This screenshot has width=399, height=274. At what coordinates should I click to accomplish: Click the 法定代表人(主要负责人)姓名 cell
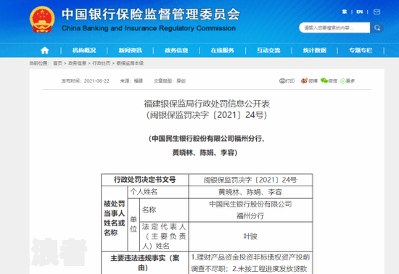pyautogui.click(x=164, y=236)
